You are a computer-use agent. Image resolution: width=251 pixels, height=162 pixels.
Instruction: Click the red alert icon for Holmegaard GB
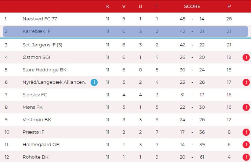(246, 145)
